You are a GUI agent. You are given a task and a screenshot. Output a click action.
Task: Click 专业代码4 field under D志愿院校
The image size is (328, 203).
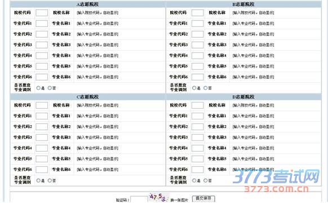click(197, 148)
